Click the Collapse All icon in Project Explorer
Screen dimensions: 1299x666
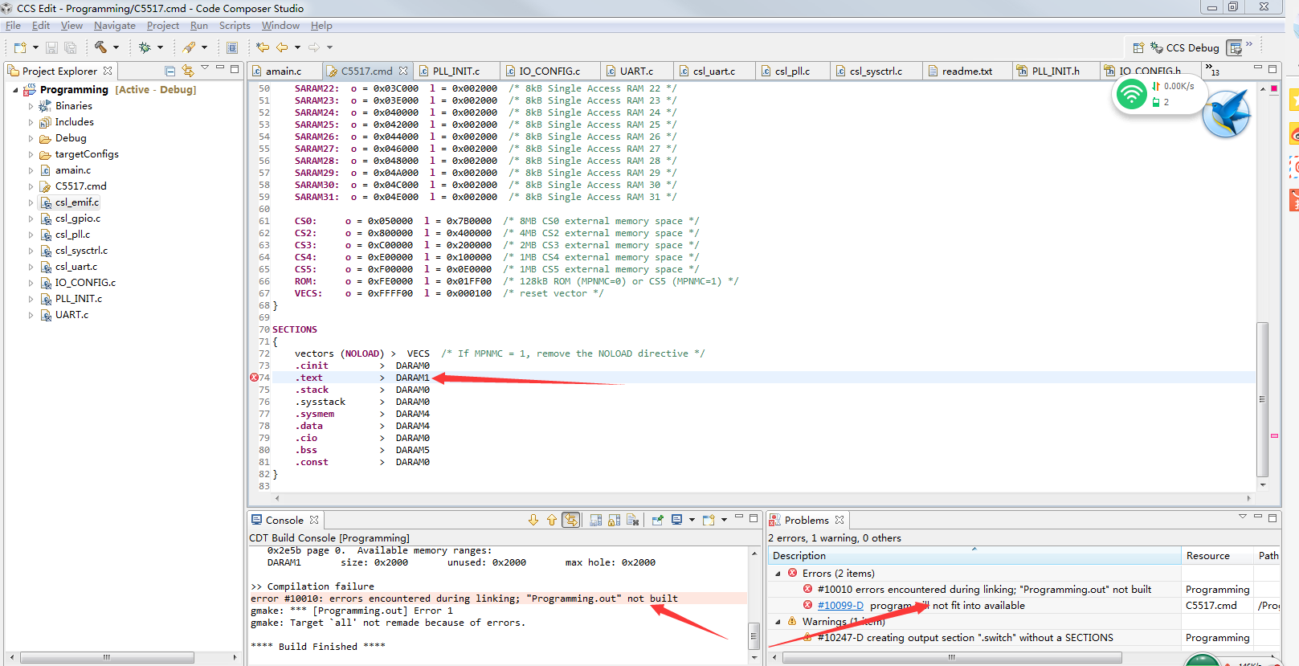(170, 71)
